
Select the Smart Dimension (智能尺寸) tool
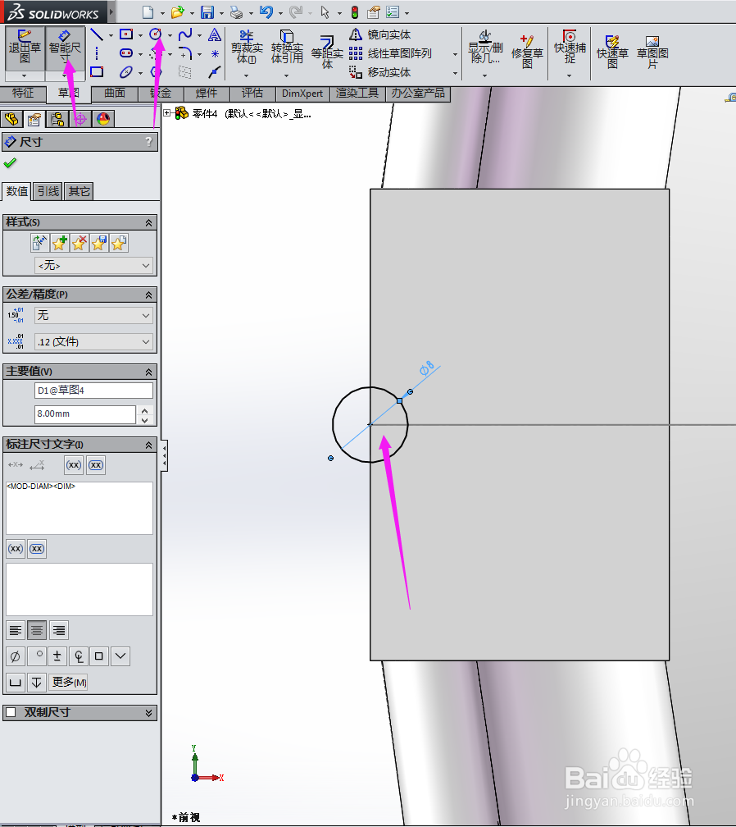(65, 48)
